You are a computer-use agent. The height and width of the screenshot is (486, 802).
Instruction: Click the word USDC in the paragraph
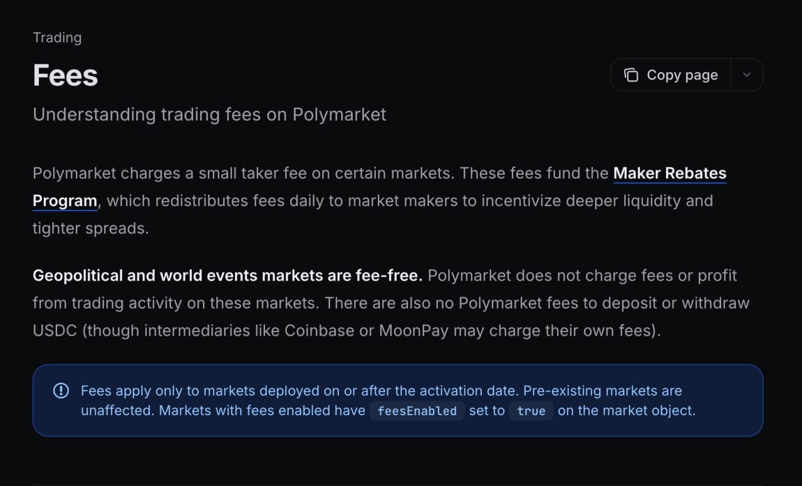click(55, 331)
